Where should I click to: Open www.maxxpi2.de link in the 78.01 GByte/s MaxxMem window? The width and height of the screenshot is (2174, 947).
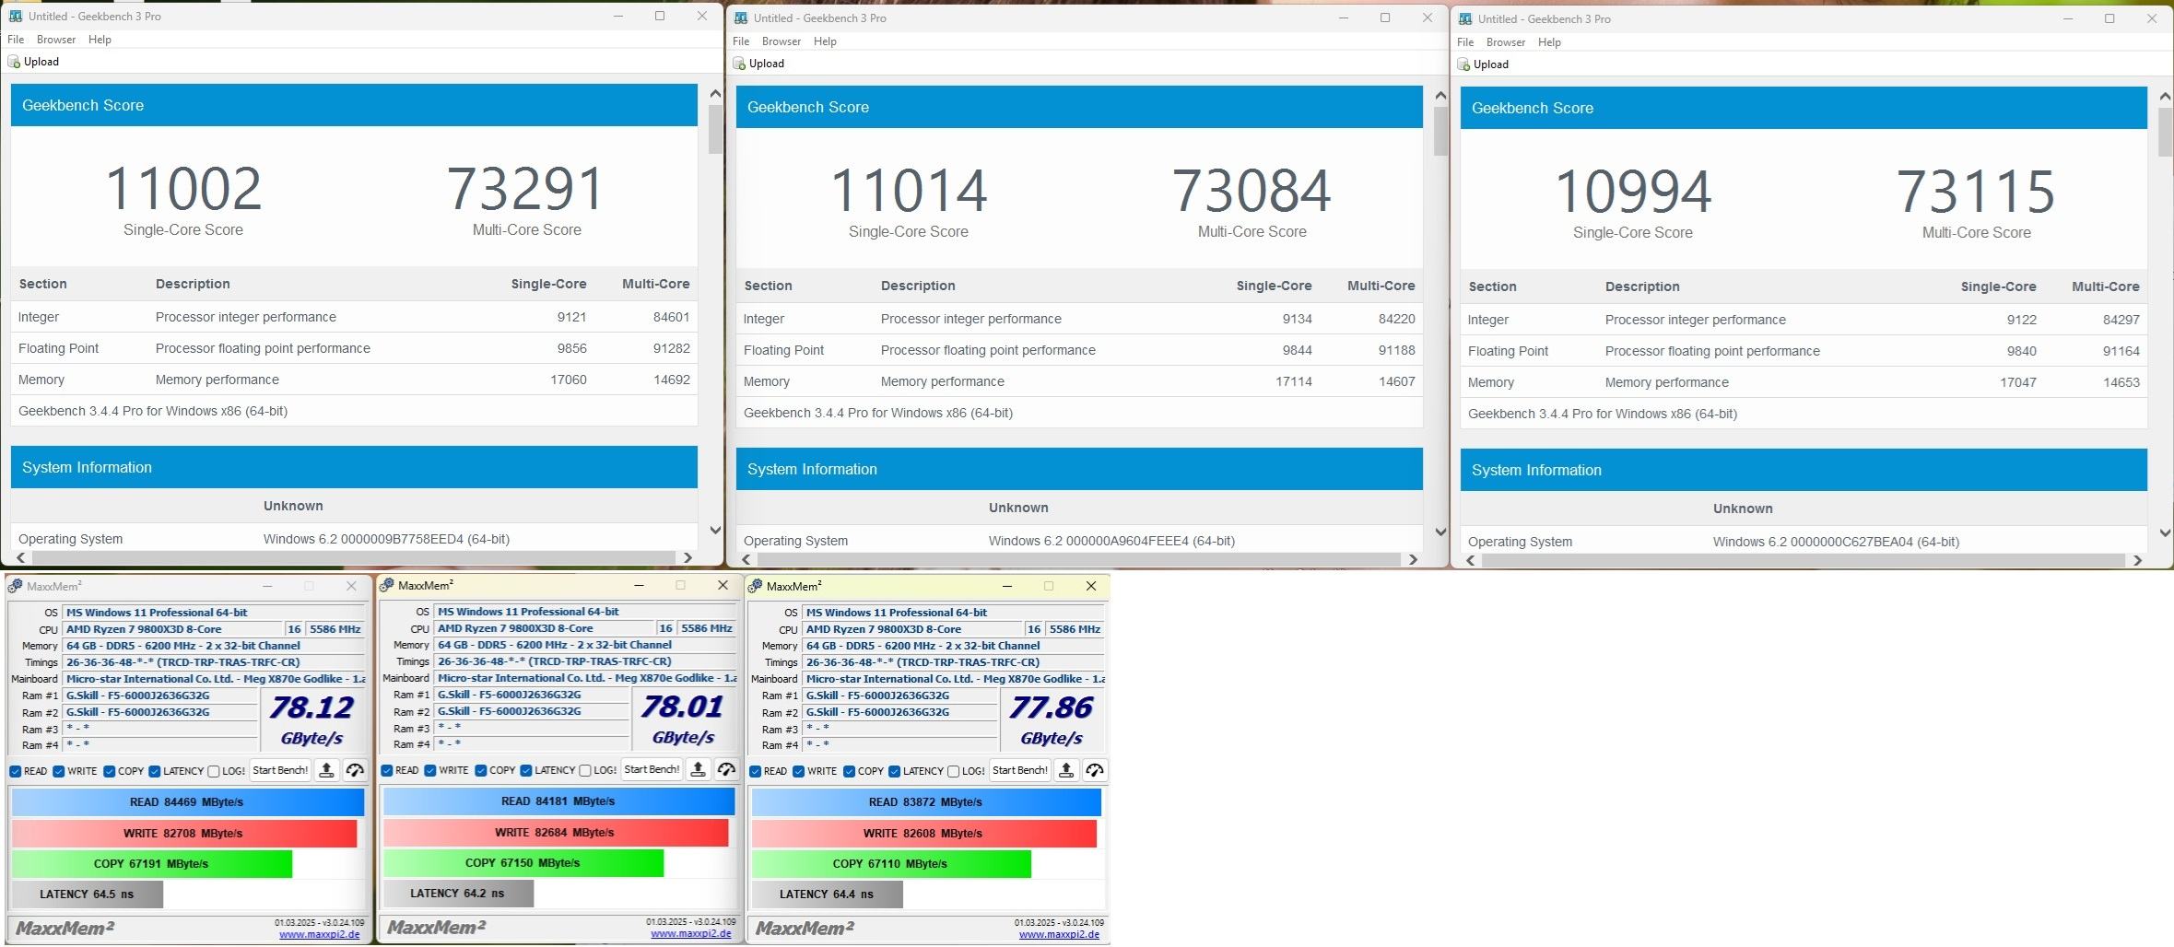pyautogui.click(x=690, y=933)
